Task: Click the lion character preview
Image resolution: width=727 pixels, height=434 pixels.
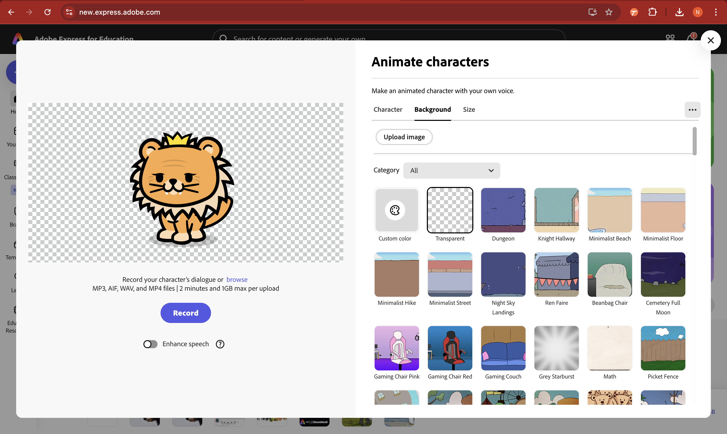Action: (182, 189)
